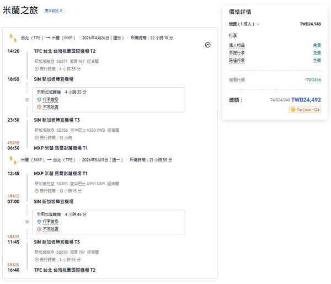This screenshot has height=284, width=331.
Task: Click the warning icon in return layover box
Action: tap(39, 229)
